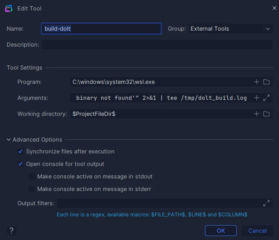This screenshot has width=279, height=240.
Task: Insert a macro into Working directory
Action: (x=256, y=114)
